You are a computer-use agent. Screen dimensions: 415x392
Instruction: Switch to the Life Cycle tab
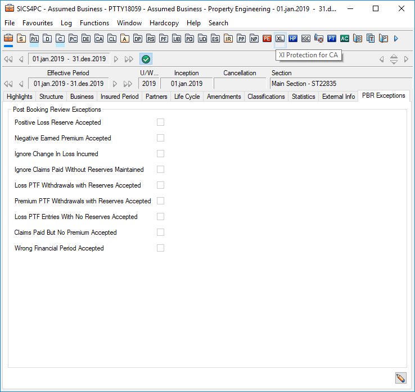[x=187, y=97]
